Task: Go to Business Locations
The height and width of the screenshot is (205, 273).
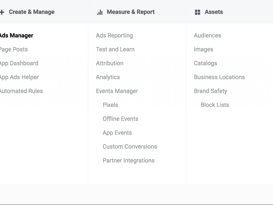Action: (219, 77)
